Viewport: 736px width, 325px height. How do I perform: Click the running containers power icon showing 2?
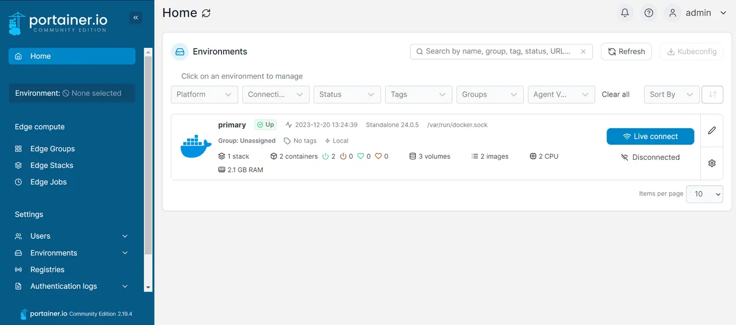coord(325,156)
